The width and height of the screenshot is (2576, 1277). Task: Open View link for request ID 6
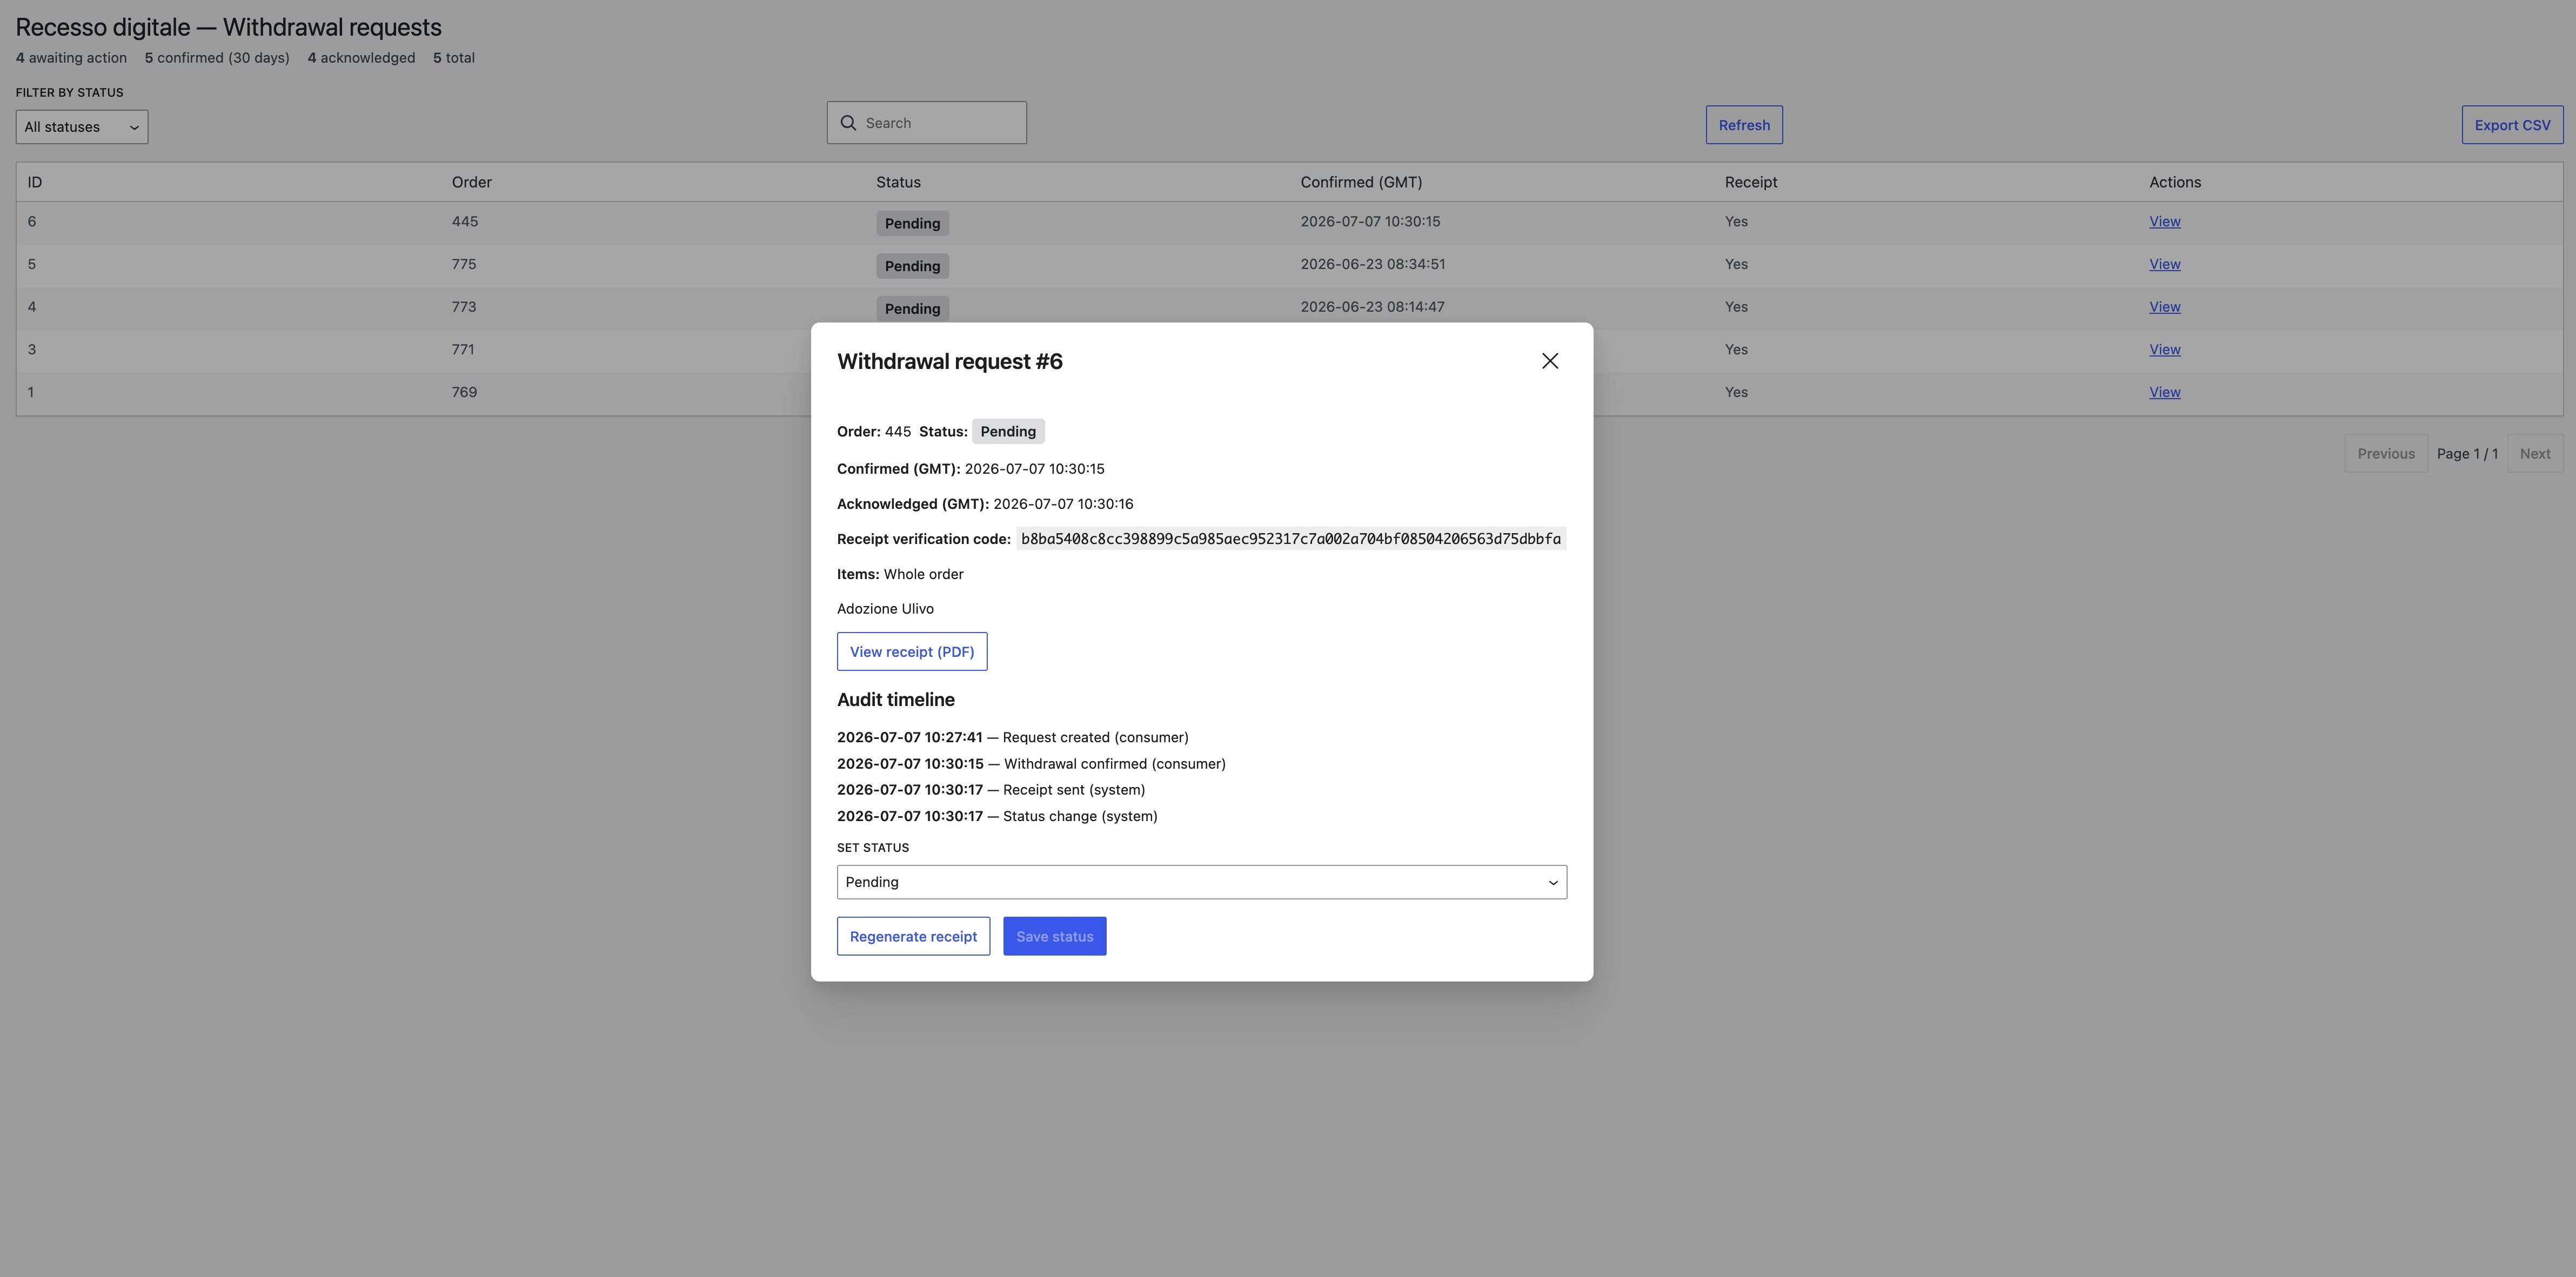point(2165,222)
